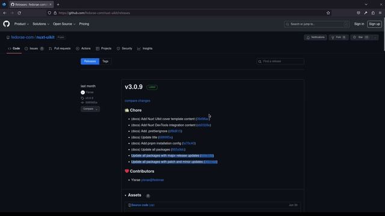This screenshot has height=216, width=385.
Task: Switch to the Insights tab
Action: [145, 49]
